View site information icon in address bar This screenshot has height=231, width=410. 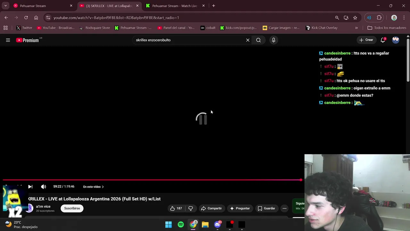(48, 18)
